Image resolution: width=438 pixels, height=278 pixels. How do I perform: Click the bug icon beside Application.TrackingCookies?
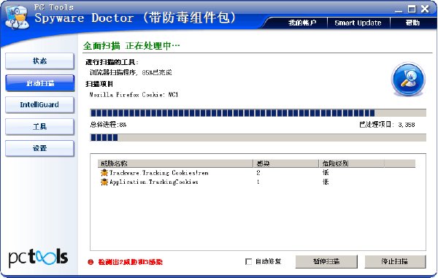pos(104,182)
